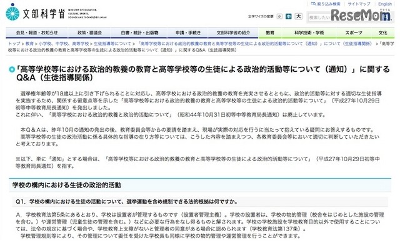Open the 科学技術・学術 navigation tab
This screenshot has width=400, height=243.
click(309, 32)
